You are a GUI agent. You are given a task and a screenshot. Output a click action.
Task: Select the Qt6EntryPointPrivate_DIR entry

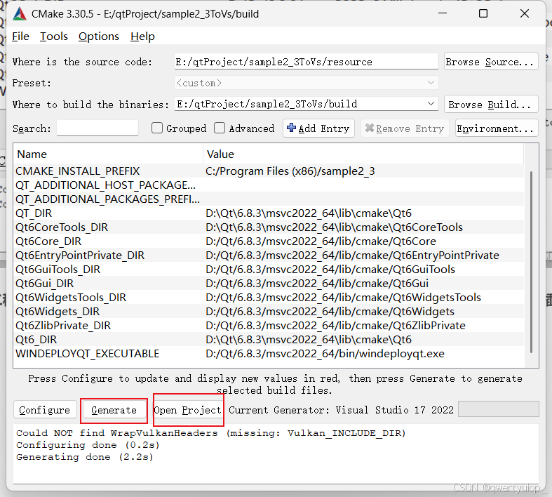click(80, 256)
